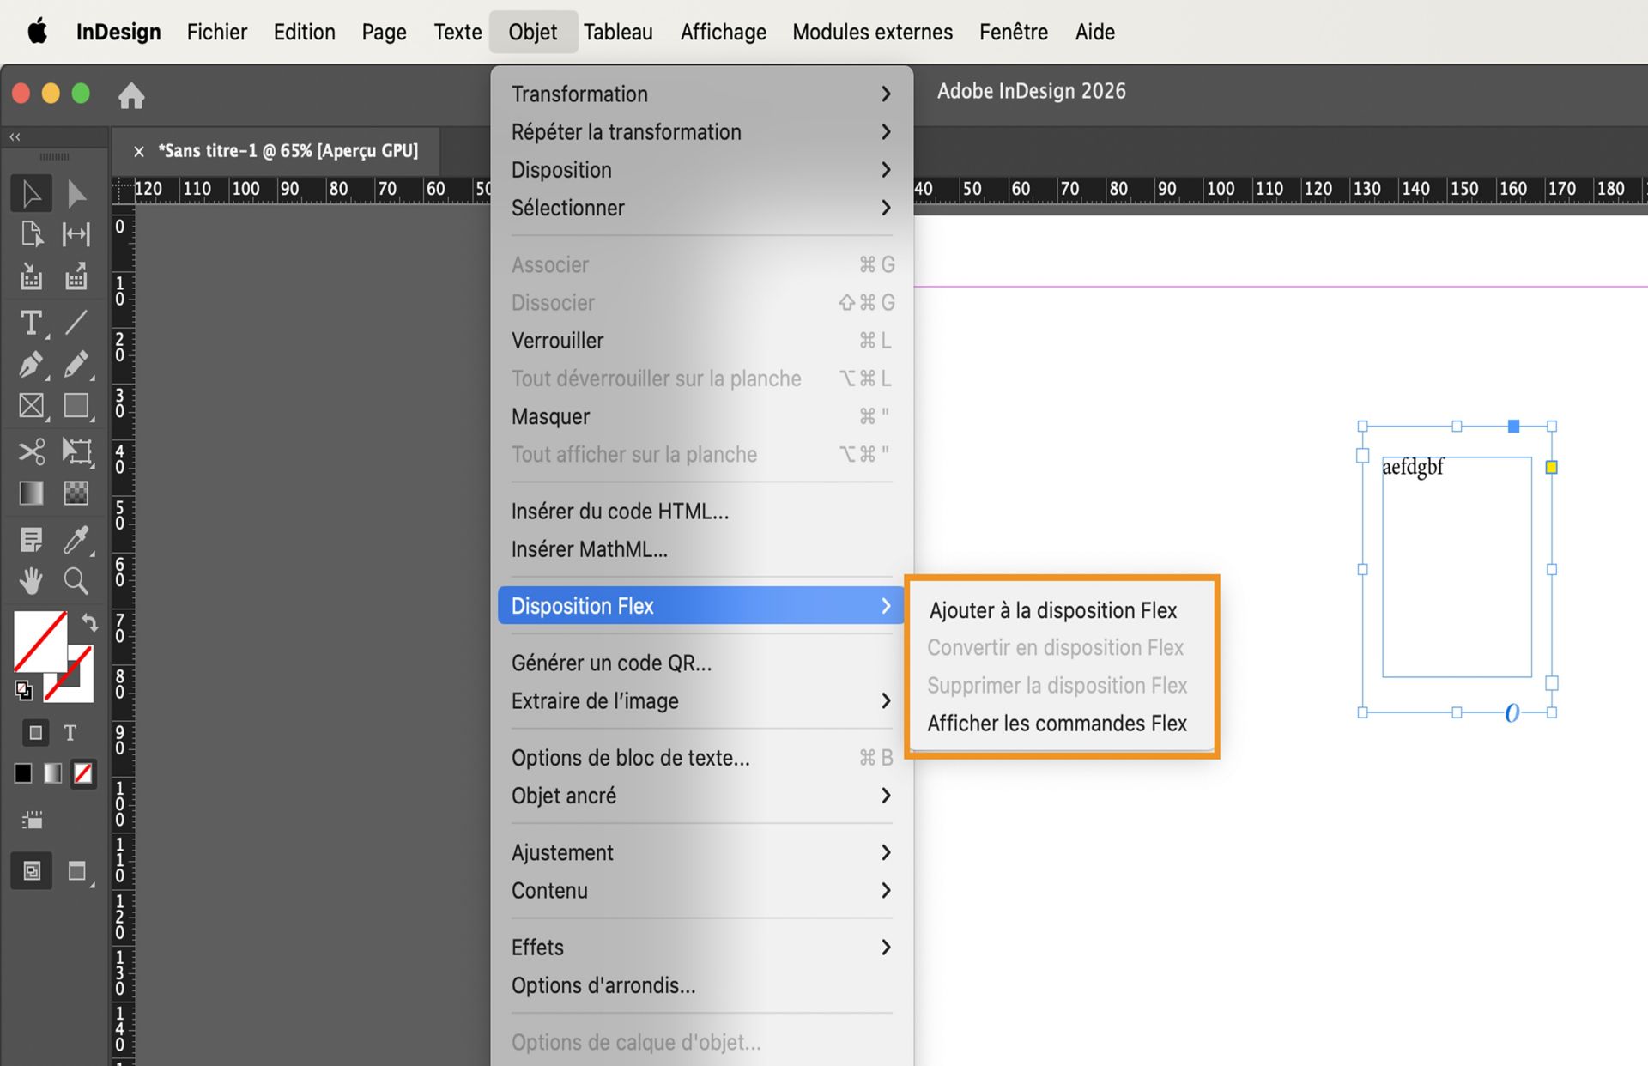The width and height of the screenshot is (1648, 1066).
Task: Open the Transformation submenu
Action: (x=579, y=94)
